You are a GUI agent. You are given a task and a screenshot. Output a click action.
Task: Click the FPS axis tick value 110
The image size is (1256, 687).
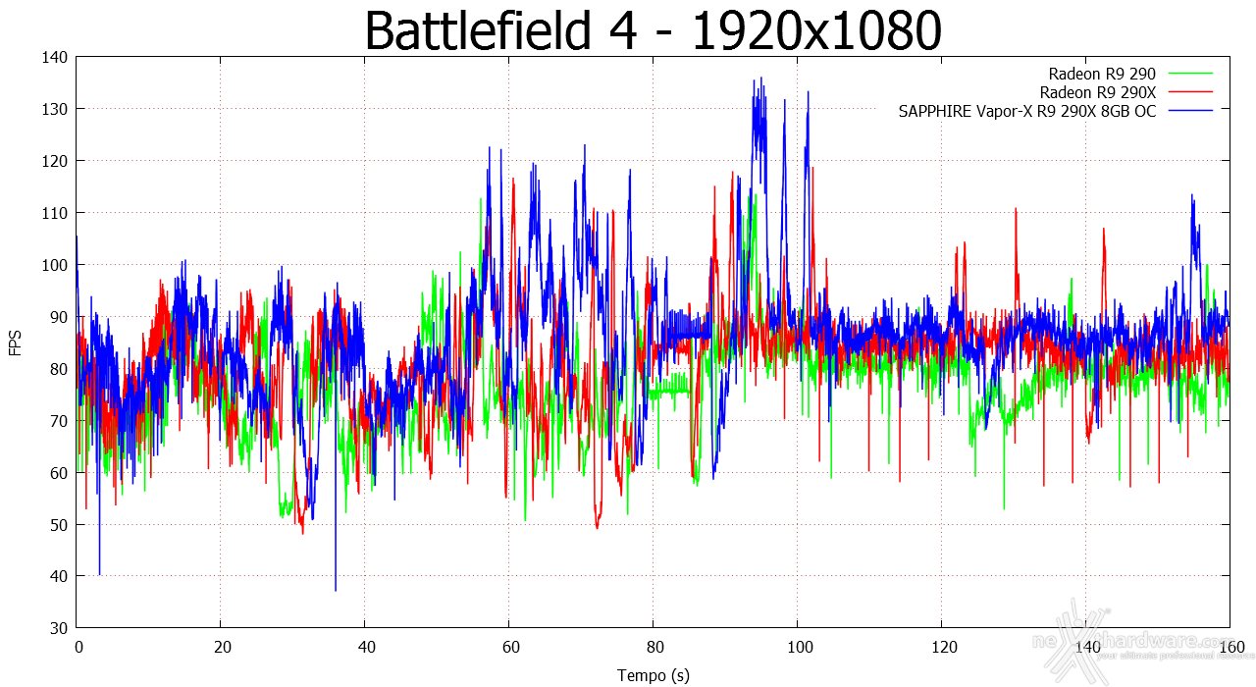[x=56, y=213]
